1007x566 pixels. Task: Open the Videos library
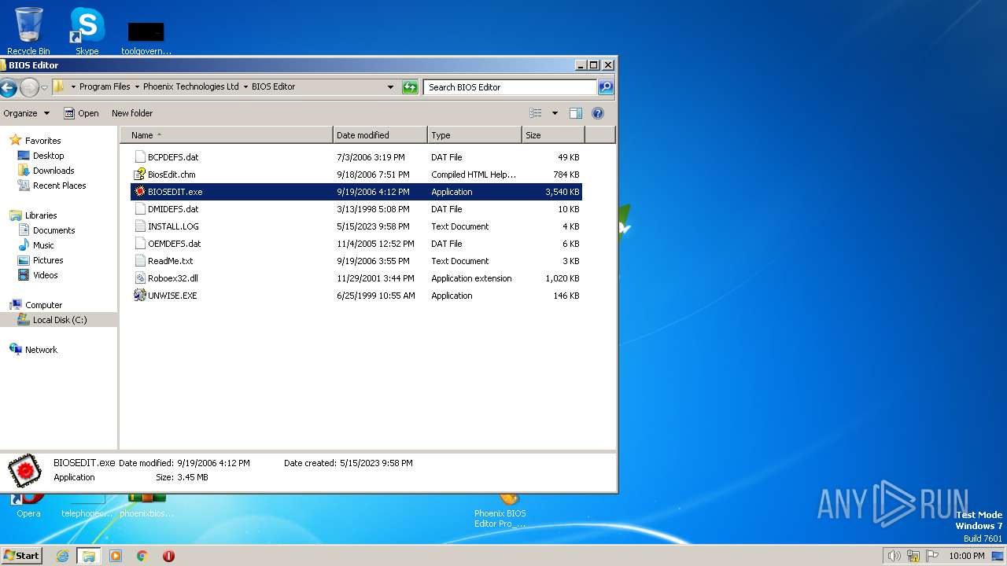[x=45, y=275]
